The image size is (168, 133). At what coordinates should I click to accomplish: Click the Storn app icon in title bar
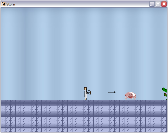[x=3, y=4]
